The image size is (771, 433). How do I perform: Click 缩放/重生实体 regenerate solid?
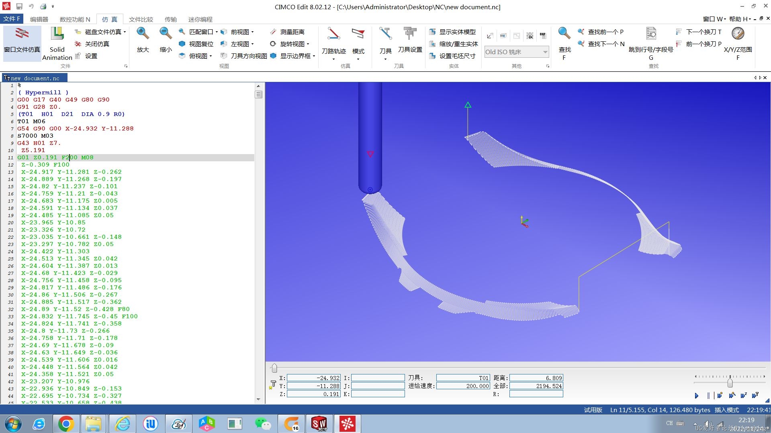pos(454,44)
